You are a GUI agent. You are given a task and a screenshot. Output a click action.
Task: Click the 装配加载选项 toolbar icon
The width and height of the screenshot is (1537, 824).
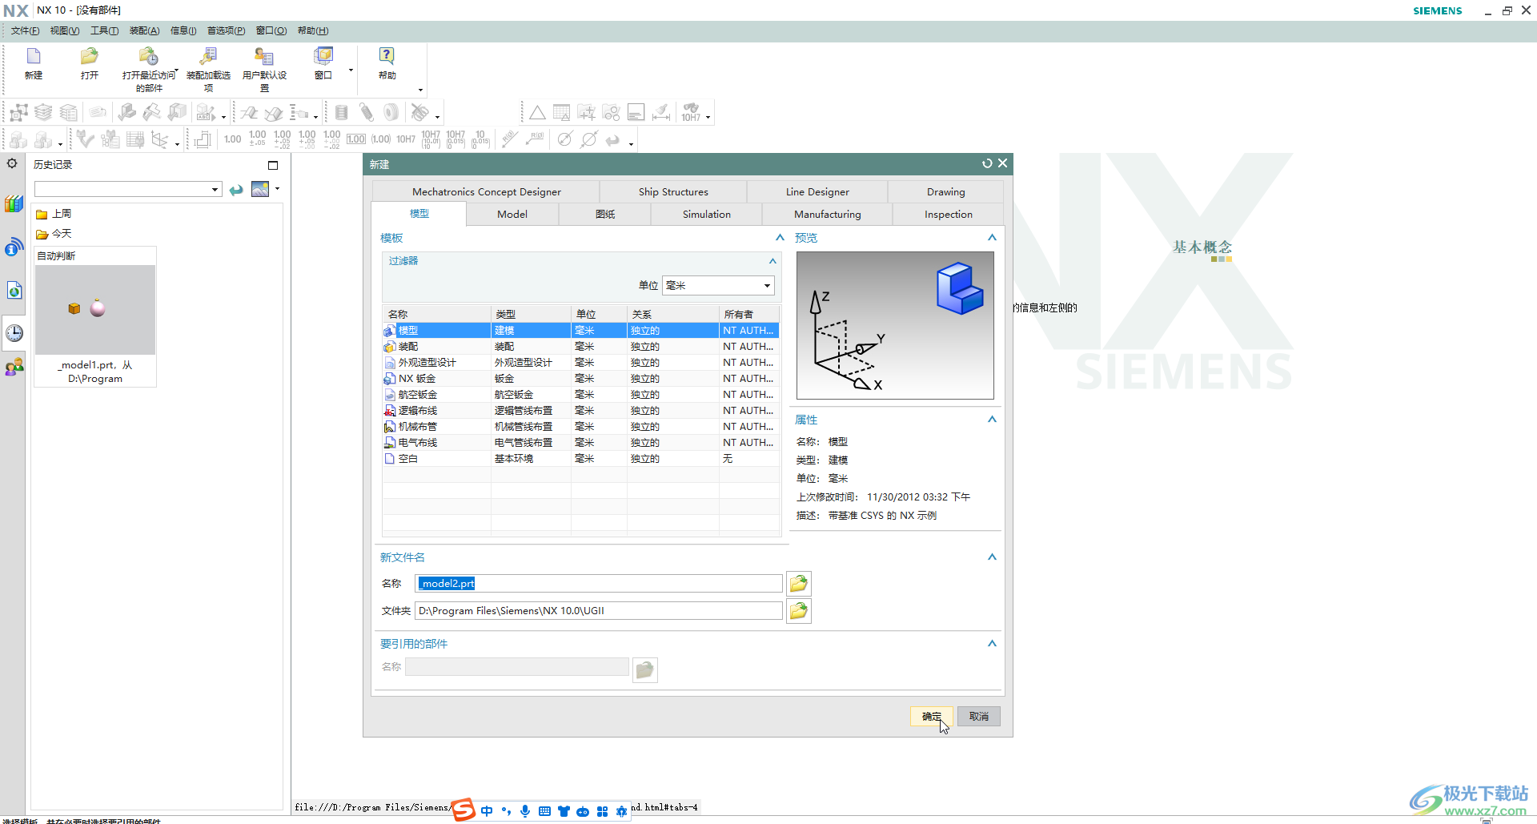(208, 57)
